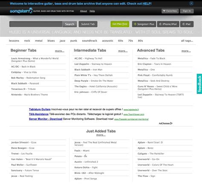The height and width of the screenshot is (184, 202).
Task: Select the 70s tag
Action: 130,41
